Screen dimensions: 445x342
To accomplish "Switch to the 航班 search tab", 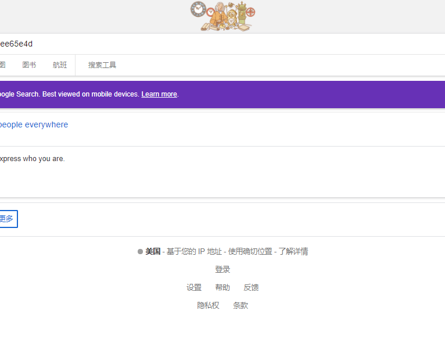I will 60,65.
